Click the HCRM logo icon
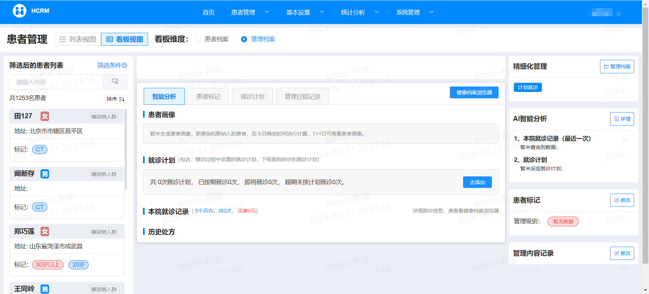 point(20,11)
